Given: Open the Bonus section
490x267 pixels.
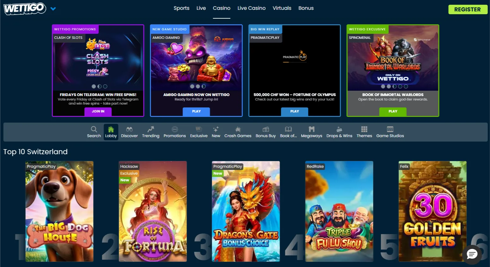Looking at the screenshot, I should (306, 8).
